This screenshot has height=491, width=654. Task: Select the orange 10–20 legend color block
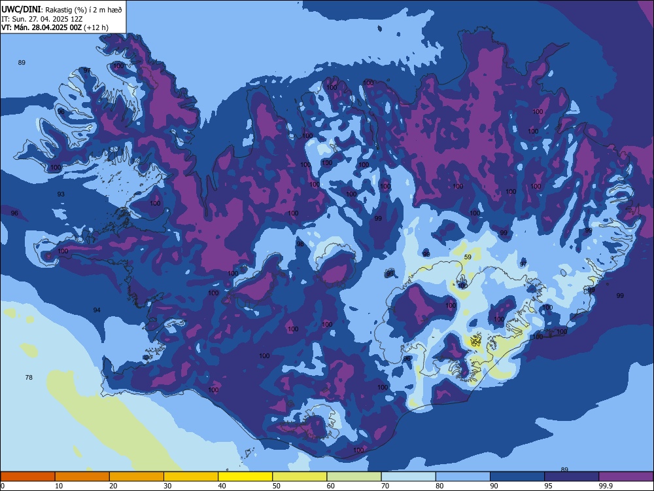click(82, 477)
